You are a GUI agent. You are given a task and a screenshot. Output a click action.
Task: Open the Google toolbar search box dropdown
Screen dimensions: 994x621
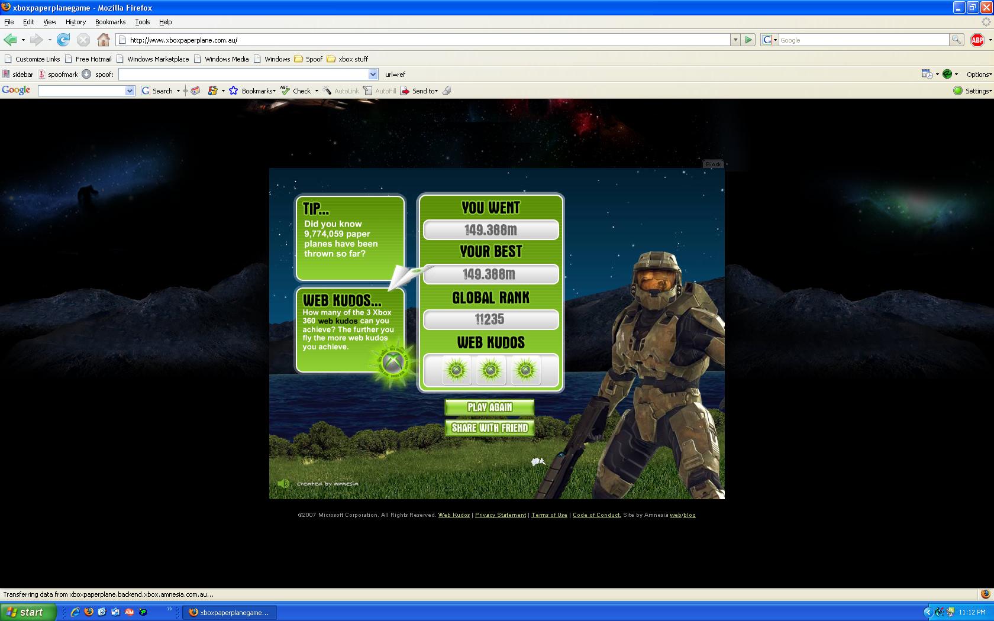pyautogui.click(x=130, y=90)
